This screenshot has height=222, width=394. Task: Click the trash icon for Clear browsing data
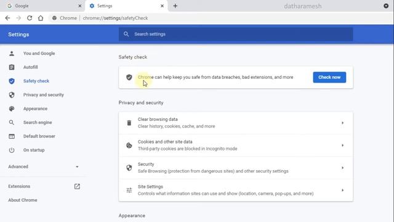click(129, 123)
